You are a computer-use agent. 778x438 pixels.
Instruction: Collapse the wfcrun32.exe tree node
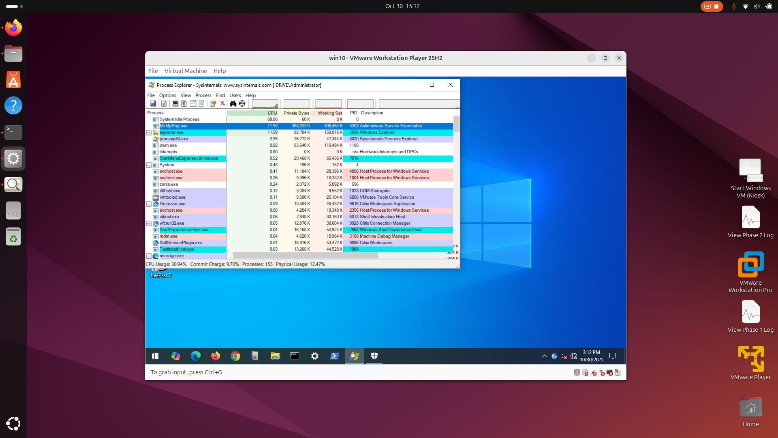coord(149,223)
